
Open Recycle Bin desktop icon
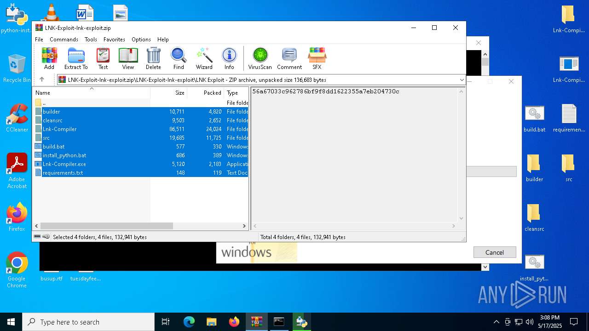(x=17, y=68)
